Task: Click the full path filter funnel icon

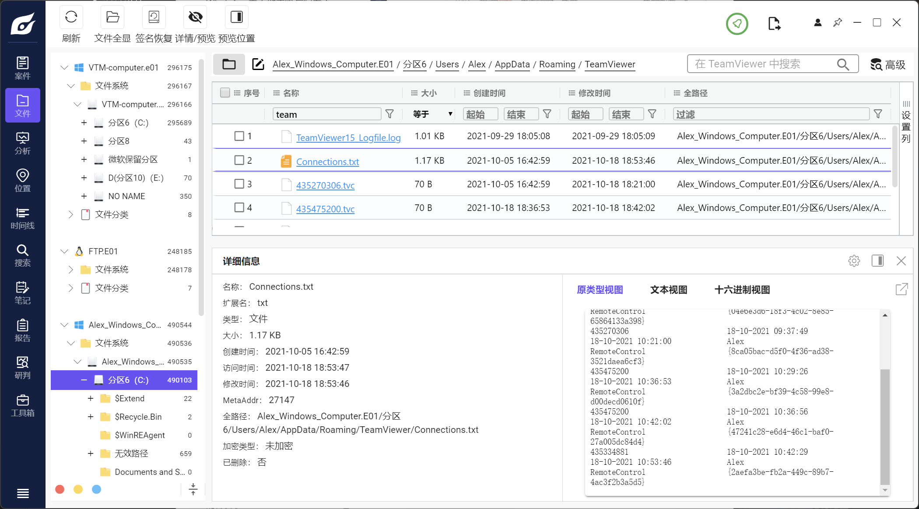Action: pyautogui.click(x=878, y=114)
